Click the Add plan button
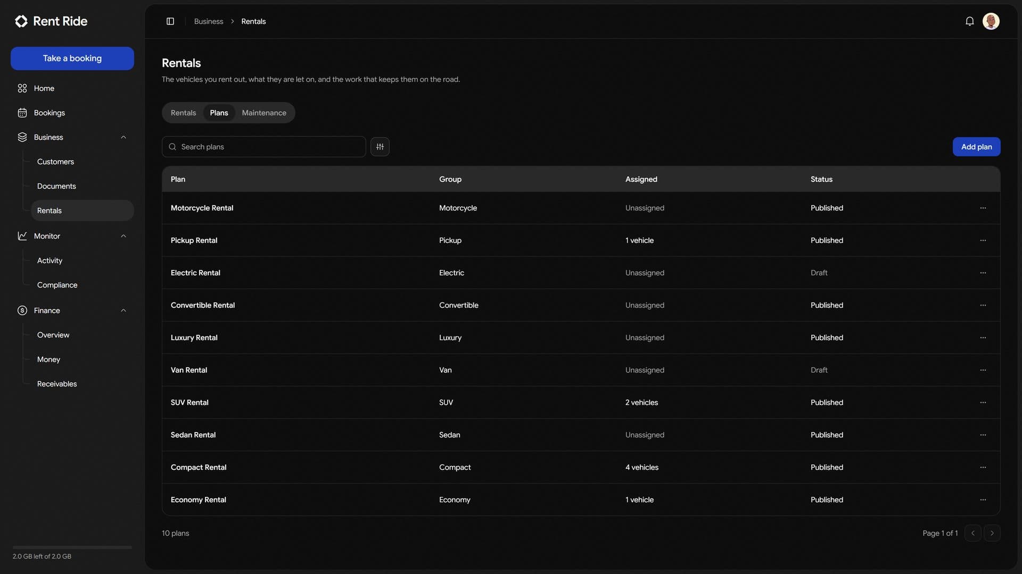Image resolution: width=1022 pixels, height=574 pixels. pos(976,147)
